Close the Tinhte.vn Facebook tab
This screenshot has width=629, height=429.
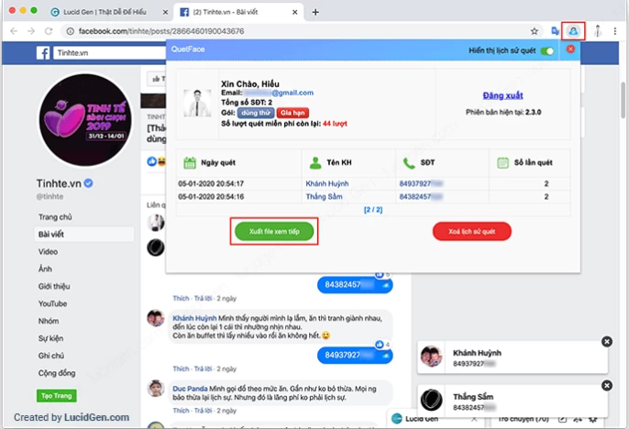(295, 12)
